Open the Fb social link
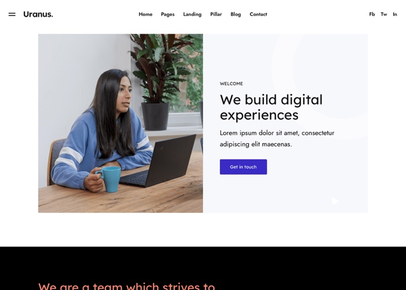 click(x=372, y=14)
